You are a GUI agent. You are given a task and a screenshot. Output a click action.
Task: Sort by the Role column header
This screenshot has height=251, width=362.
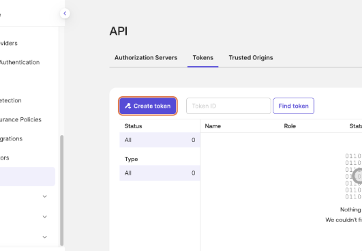pos(290,126)
